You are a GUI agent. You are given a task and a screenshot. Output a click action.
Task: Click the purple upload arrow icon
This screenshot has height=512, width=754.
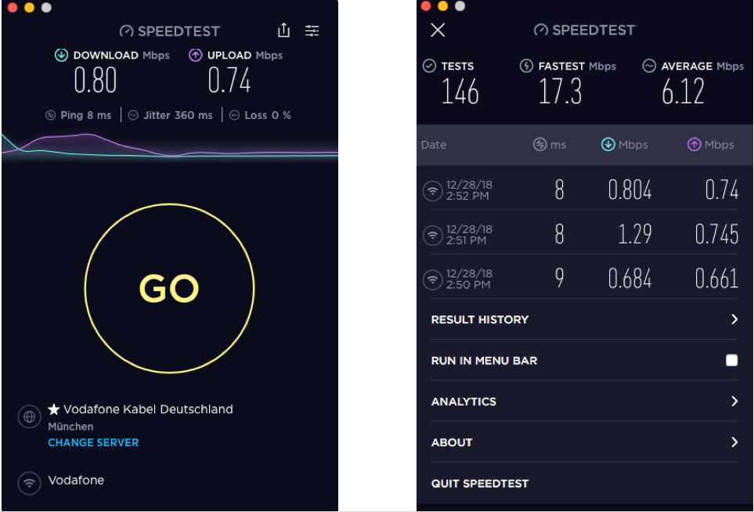pos(195,56)
